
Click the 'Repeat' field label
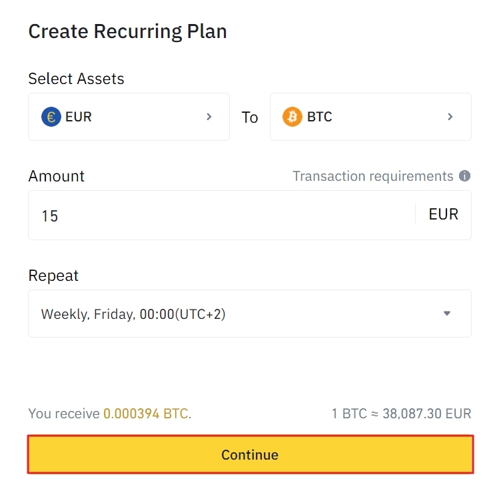click(x=53, y=276)
